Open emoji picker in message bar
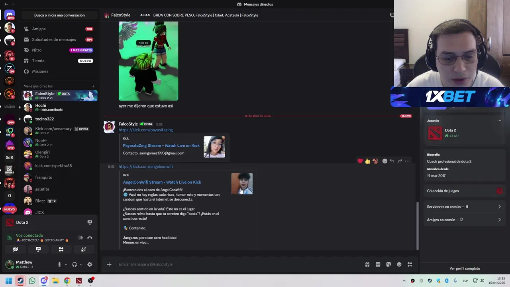 (399, 264)
